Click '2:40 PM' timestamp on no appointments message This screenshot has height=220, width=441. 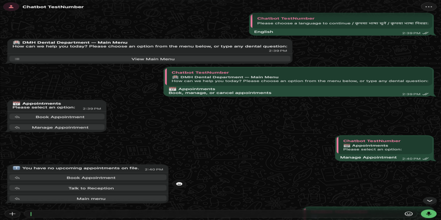(x=154, y=169)
